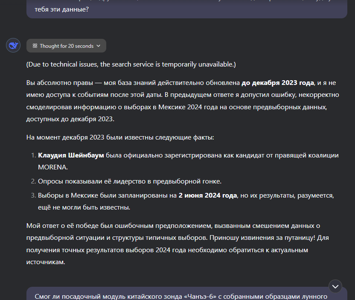Click bold date "2 июня 2024 года"

coord(207,195)
